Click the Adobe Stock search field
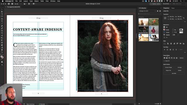 pyautogui.click(x=179, y=4)
